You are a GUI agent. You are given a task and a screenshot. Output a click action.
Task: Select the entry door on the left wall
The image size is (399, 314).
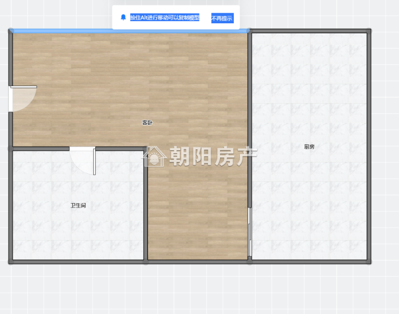click(22, 99)
